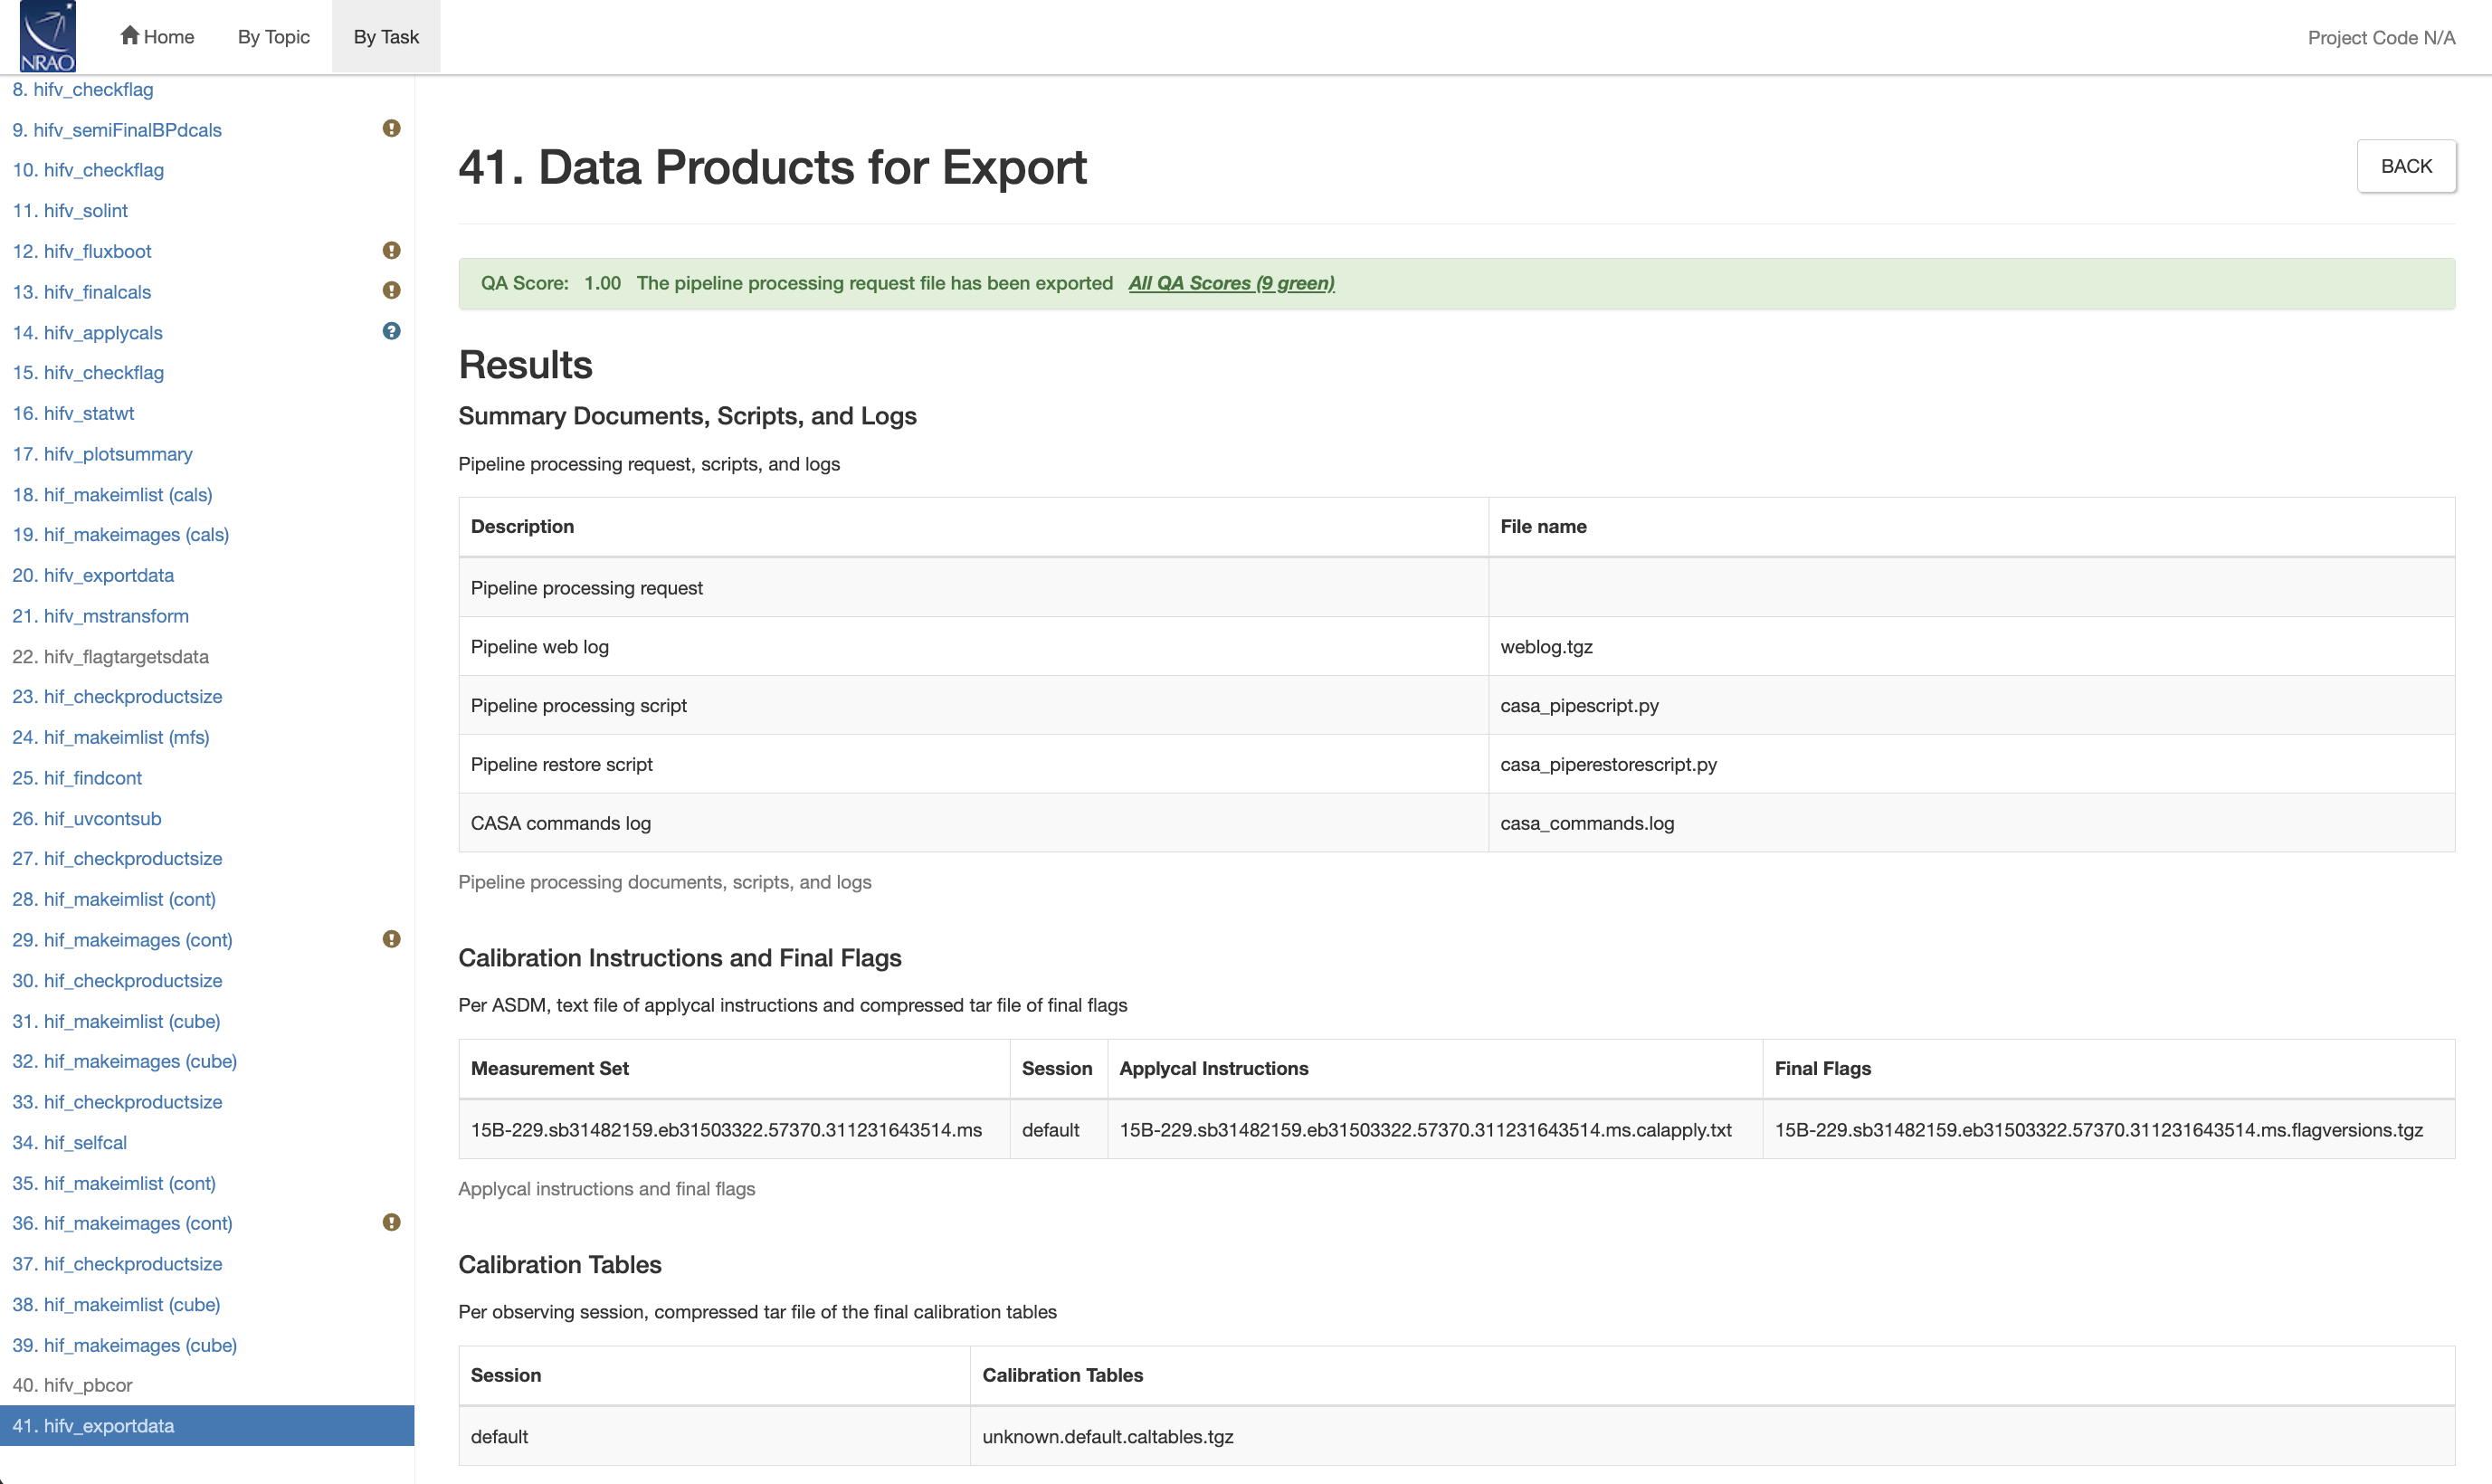Screen dimensions: 2492x1484
Task: Open 21. hifv_mstransform task
Action: 100,616
